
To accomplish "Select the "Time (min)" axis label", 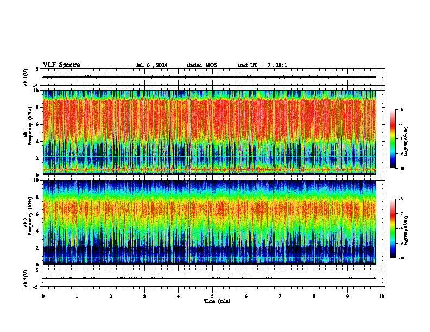I will click(x=217, y=301).
